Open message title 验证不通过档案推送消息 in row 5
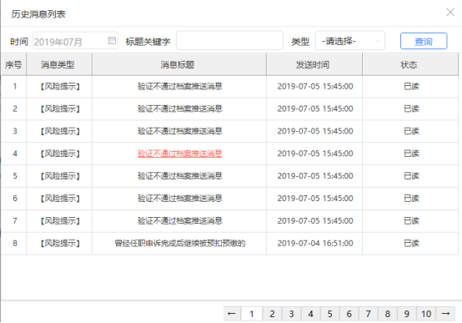This screenshot has width=462, height=323. tap(180, 176)
